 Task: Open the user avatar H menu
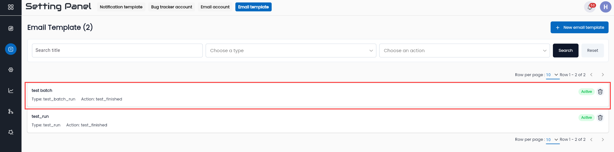(x=605, y=7)
